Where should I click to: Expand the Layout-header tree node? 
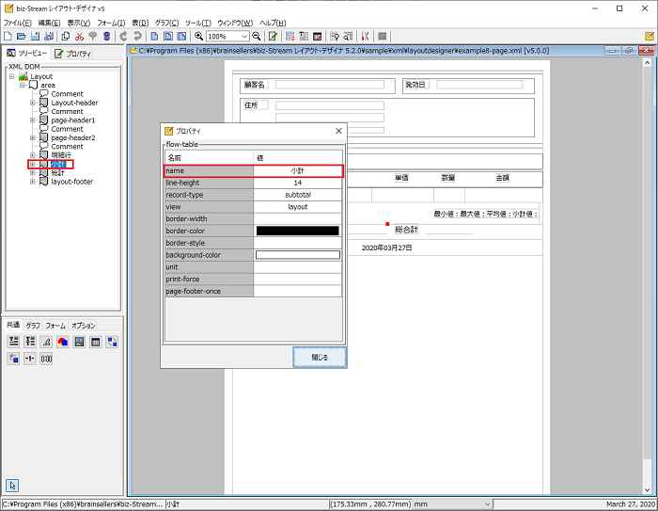pyautogui.click(x=33, y=103)
